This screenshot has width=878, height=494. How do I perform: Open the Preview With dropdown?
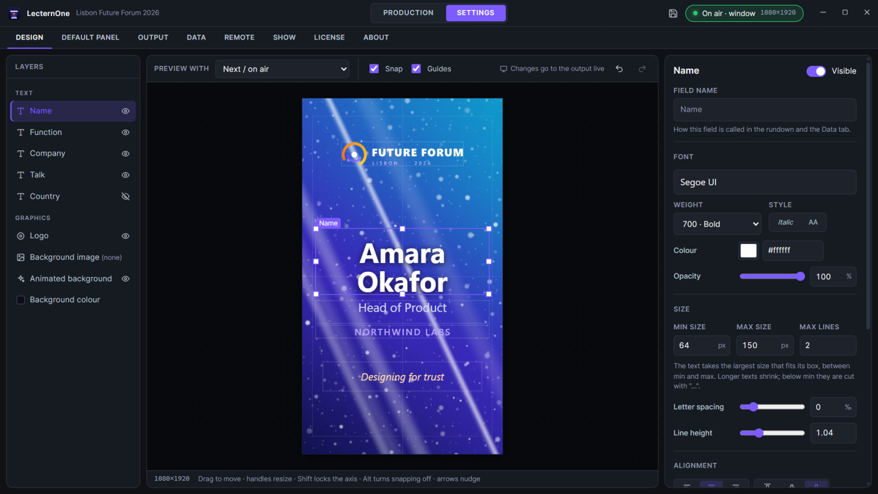[283, 69]
